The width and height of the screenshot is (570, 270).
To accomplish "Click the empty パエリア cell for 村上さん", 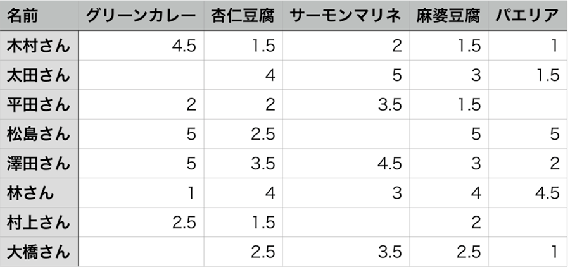I will (x=528, y=222).
